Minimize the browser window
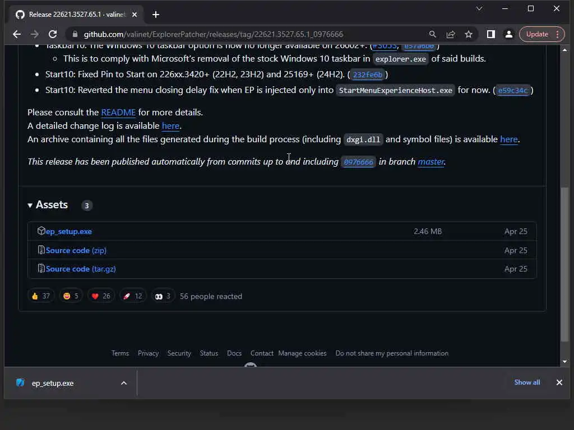This screenshot has width=574, height=430. click(x=505, y=8)
